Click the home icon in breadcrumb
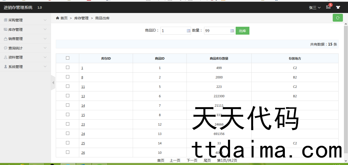This screenshot has width=348, height=165. (58, 18)
